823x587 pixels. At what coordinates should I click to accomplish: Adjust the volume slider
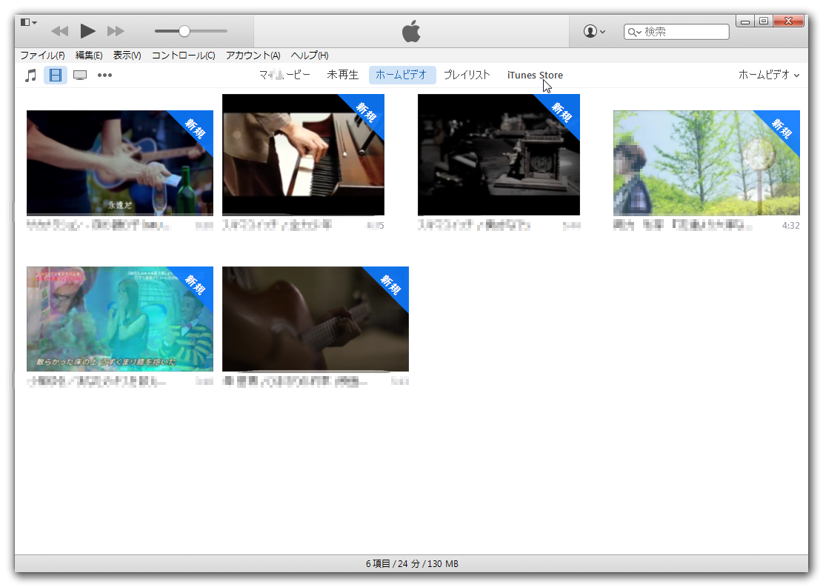pos(184,31)
